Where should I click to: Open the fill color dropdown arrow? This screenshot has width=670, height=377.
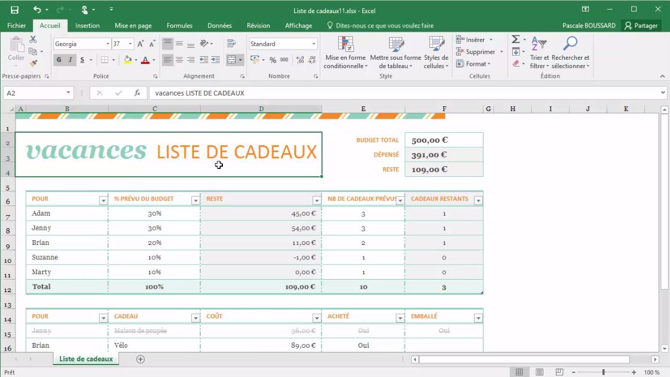point(137,60)
